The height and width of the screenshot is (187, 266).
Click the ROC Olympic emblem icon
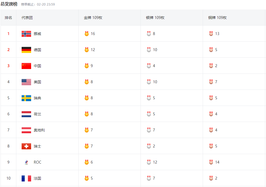point(26,162)
